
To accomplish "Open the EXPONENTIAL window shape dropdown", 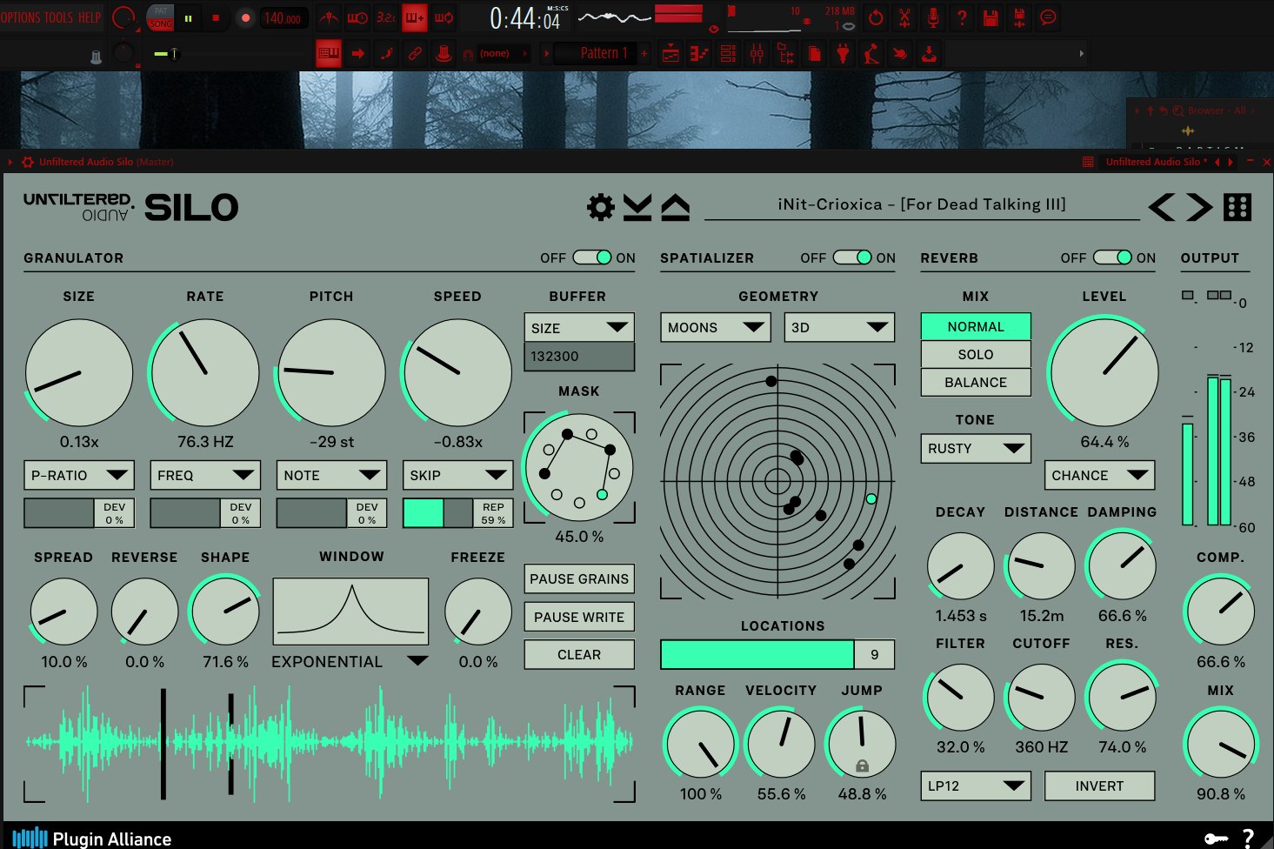I will (x=350, y=661).
